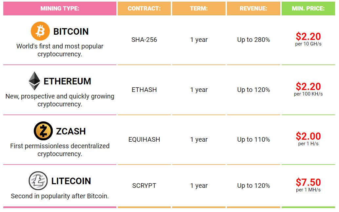
Task: Click the Litecoin silver coin icon
Action: (38, 181)
